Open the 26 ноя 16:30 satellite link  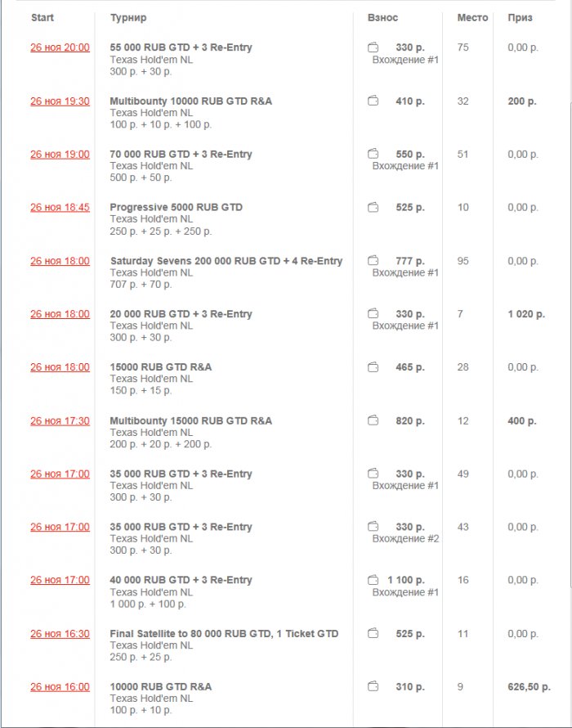coord(60,633)
